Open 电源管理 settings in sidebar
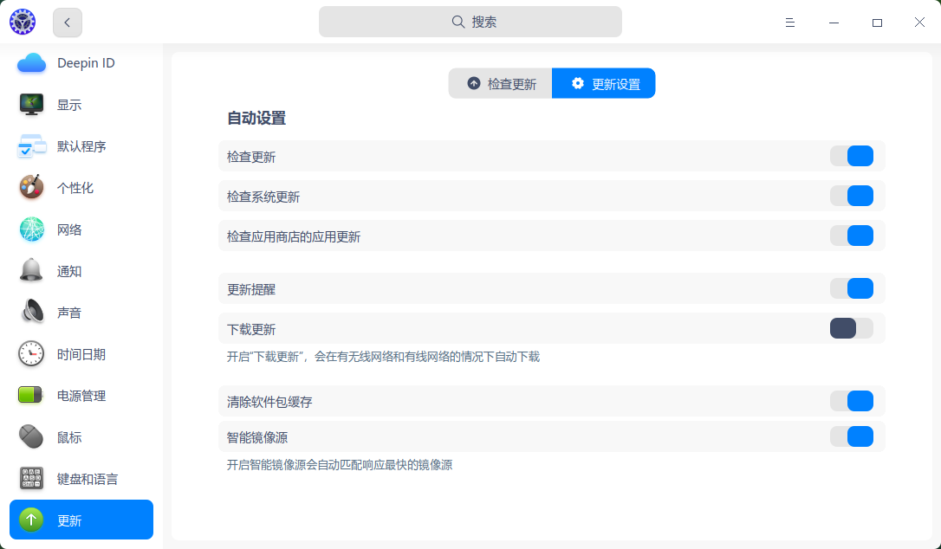941x549 pixels. (81, 396)
